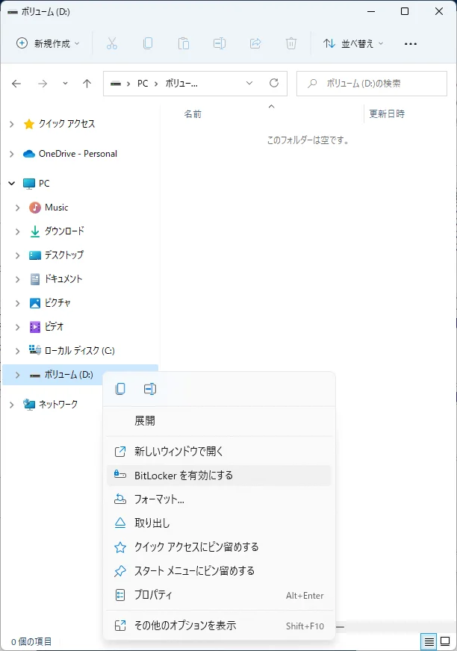Switch to details view icon in status bar
This screenshot has height=651, width=457.
(429, 641)
